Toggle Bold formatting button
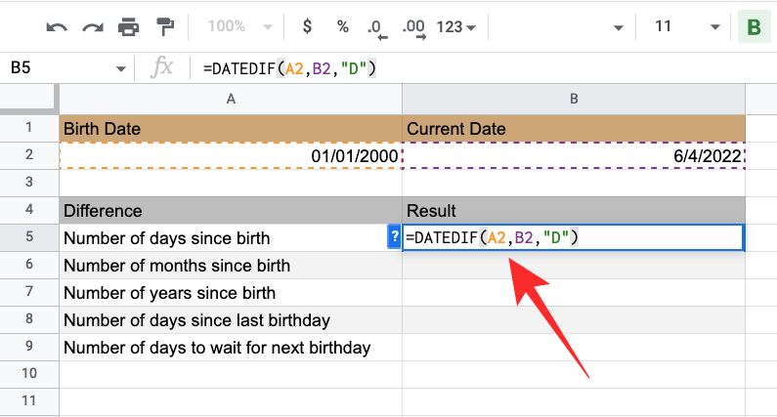 [754, 26]
